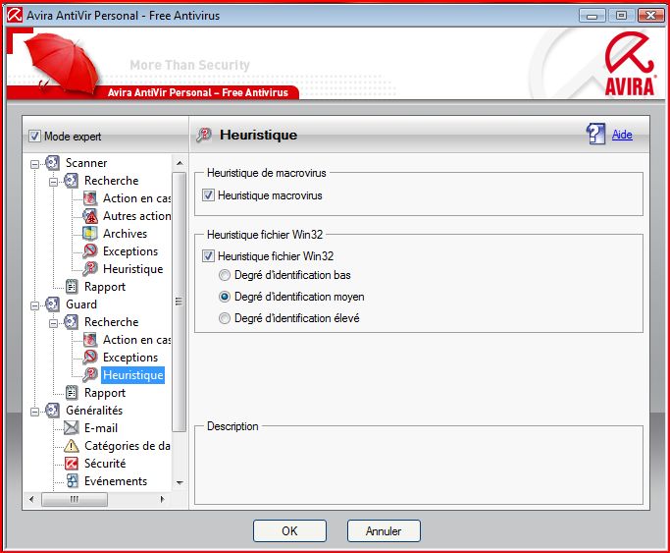This screenshot has width=670, height=553.
Task: Click the help question mark icon
Action: click(595, 134)
